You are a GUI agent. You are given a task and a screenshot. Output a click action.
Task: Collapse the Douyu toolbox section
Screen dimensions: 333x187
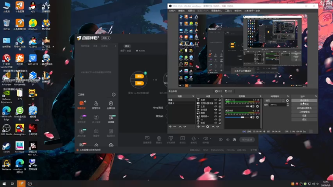coord(113,95)
